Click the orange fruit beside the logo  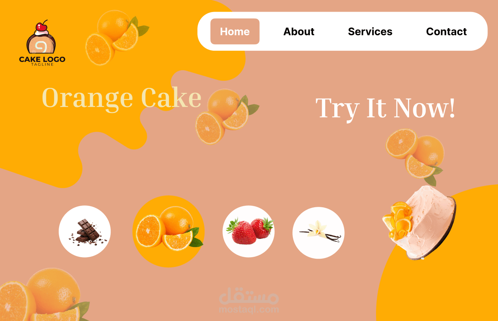coord(117,37)
